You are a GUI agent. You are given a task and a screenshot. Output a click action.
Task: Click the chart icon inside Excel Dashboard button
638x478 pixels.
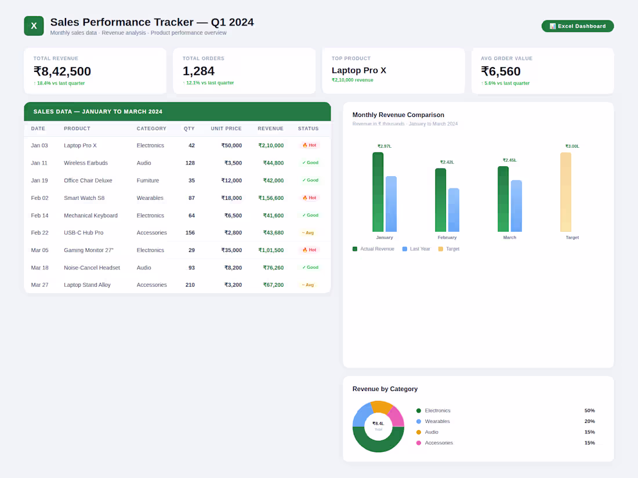[553, 26]
